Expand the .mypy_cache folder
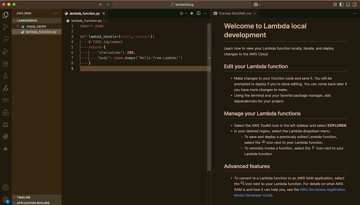The image size is (360, 205). coord(37,26)
